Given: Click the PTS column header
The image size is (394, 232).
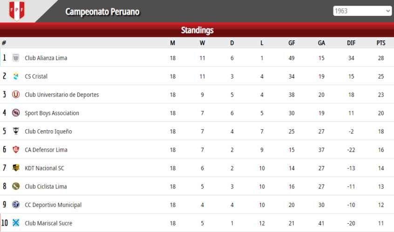Looking at the screenshot, I should pyautogui.click(x=380, y=43).
